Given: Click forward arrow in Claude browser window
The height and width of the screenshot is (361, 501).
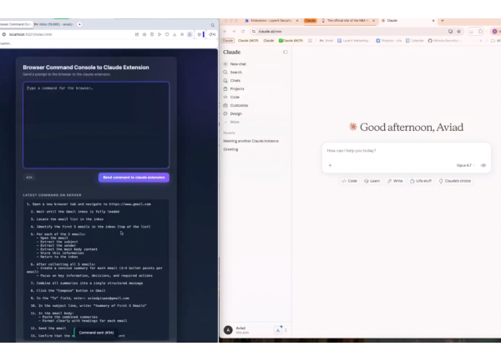Looking at the screenshot, I should coord(234,32).
